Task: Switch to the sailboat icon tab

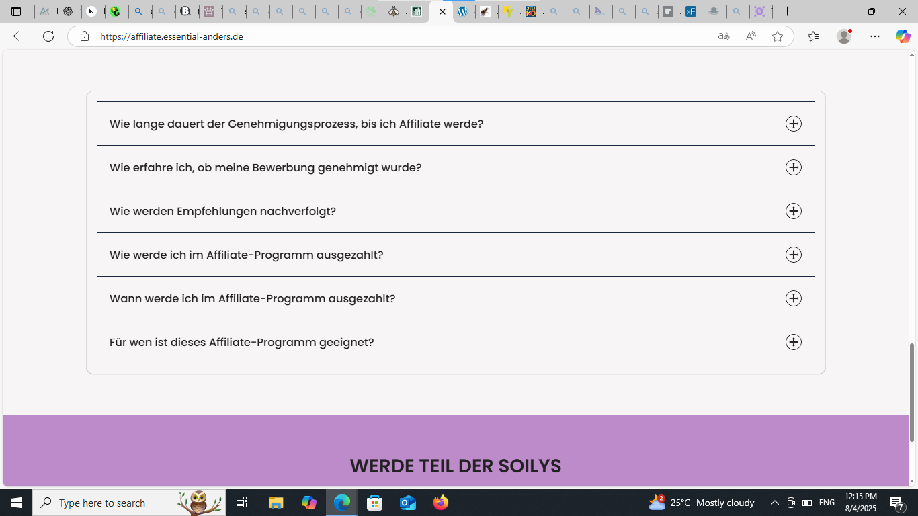Action: pos(599,11)
